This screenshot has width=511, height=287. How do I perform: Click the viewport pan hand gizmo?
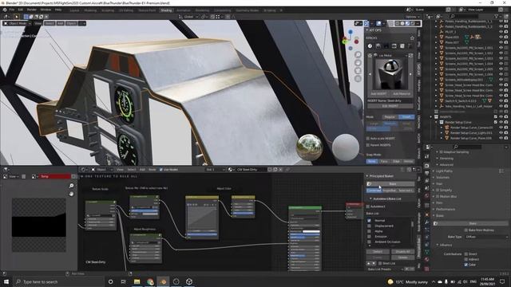(358, 62)
